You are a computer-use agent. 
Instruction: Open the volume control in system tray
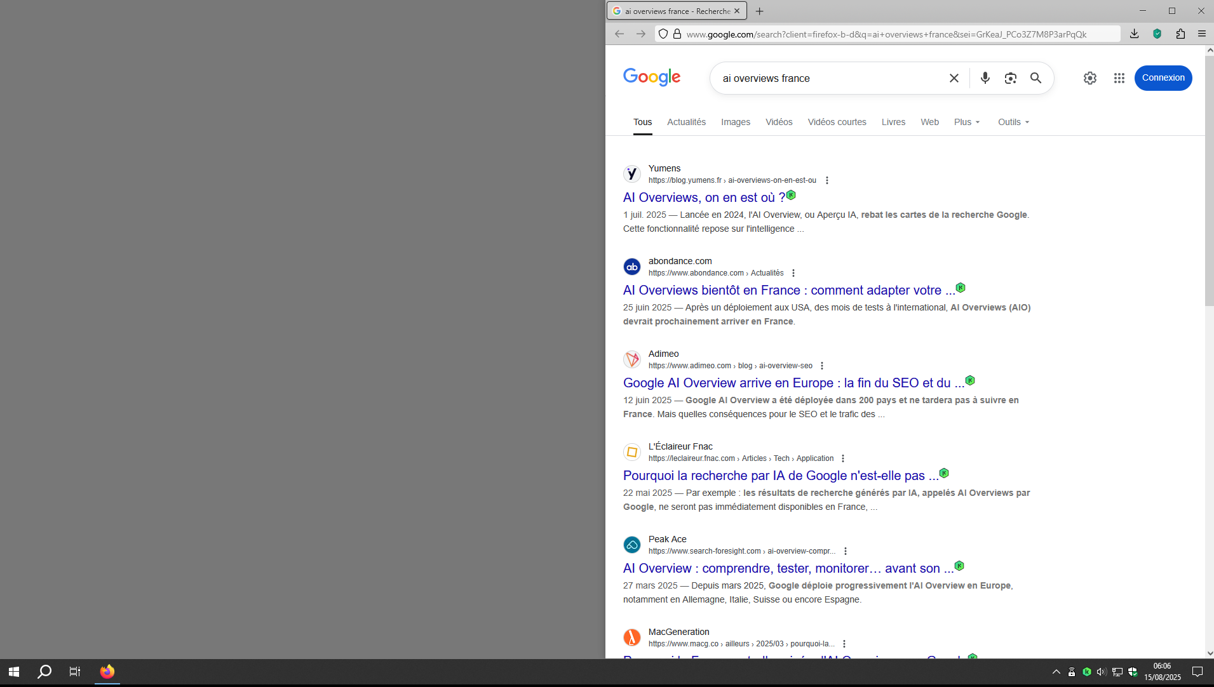click(x=1102, y=672)
